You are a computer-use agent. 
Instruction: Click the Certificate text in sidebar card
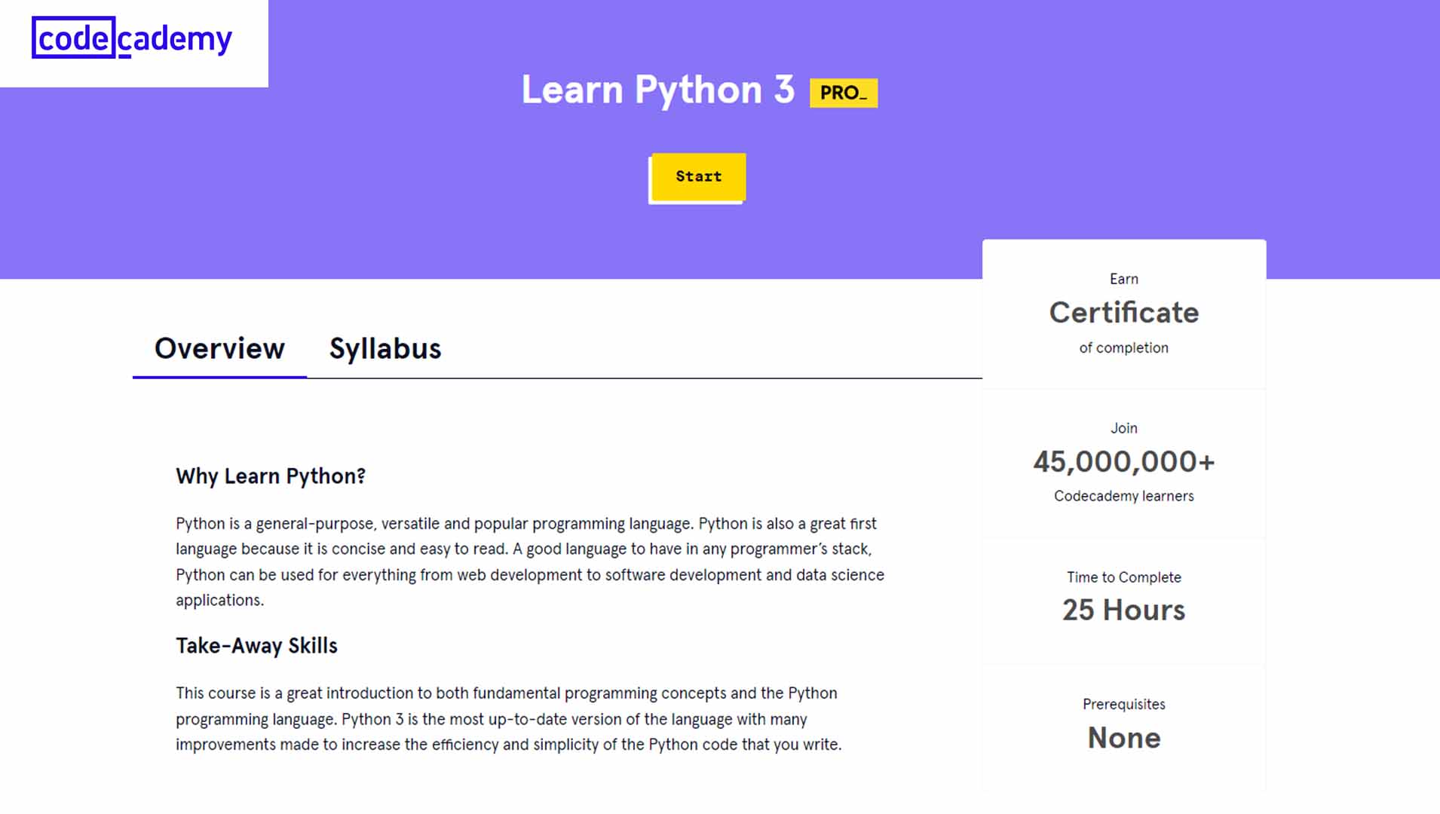1123,312
